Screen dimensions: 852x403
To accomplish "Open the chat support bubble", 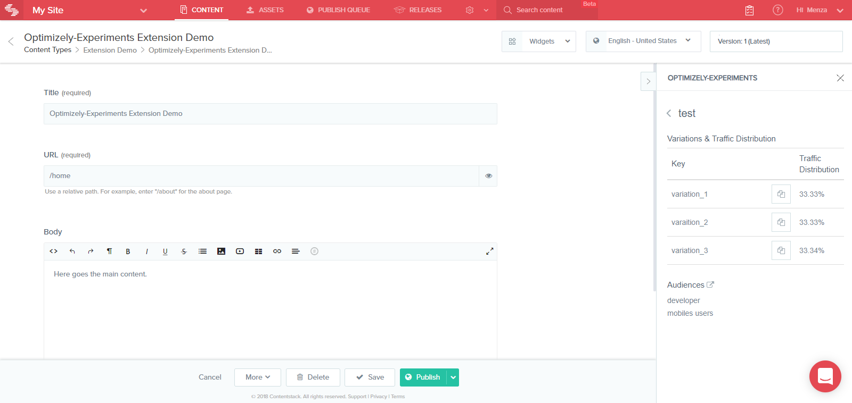I will [x=825, y=376].
